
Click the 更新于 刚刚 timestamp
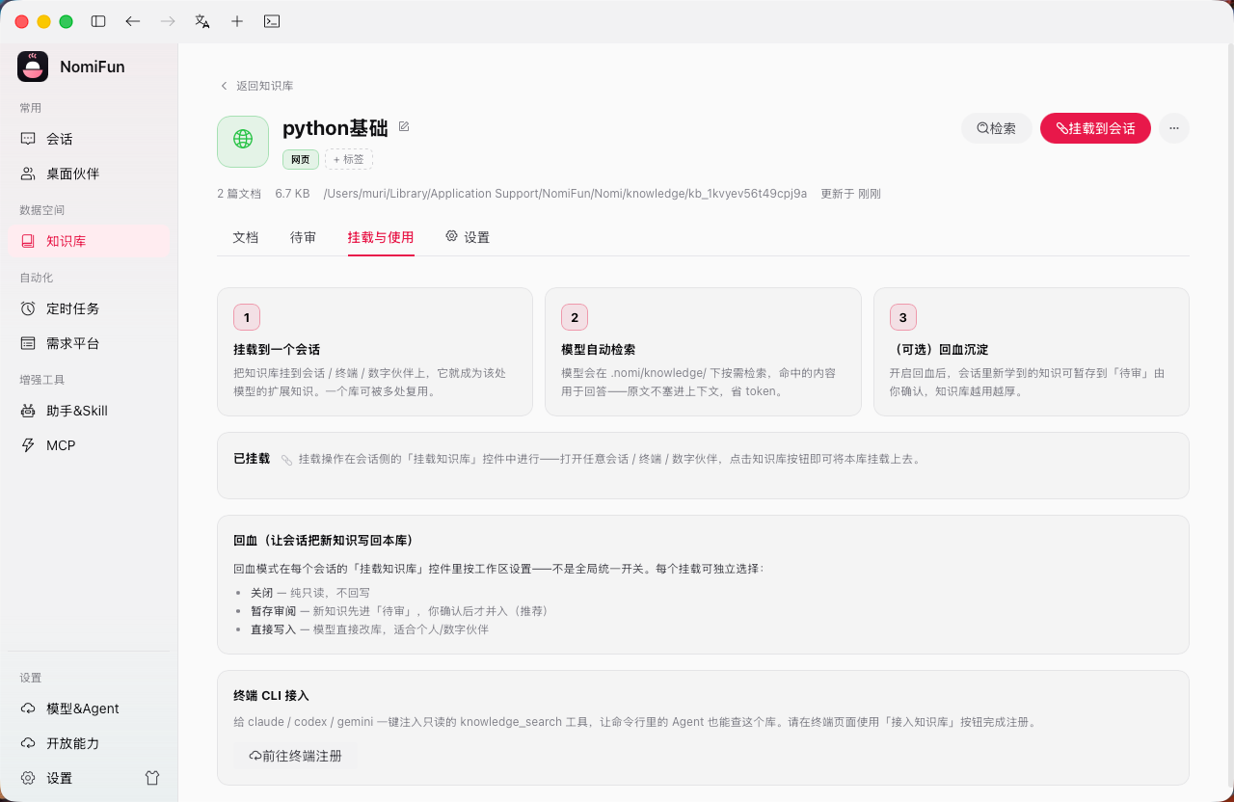point(850,194)
